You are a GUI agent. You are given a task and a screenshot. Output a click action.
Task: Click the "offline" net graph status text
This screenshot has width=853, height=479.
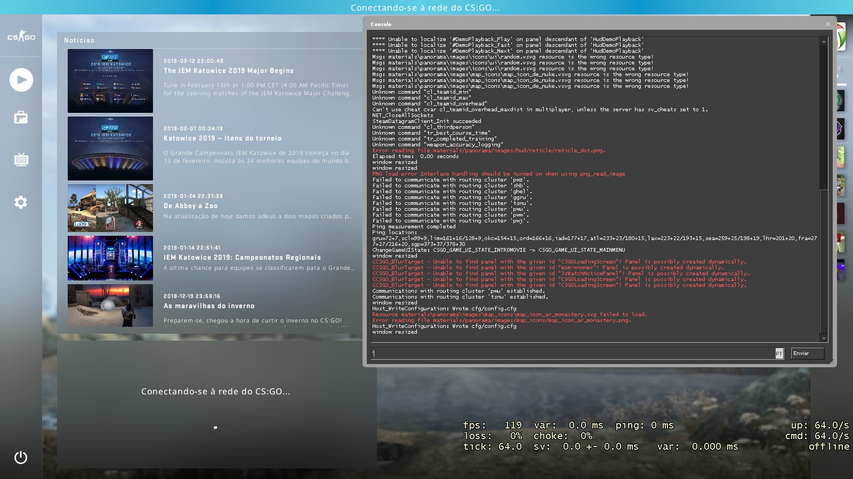829,447
